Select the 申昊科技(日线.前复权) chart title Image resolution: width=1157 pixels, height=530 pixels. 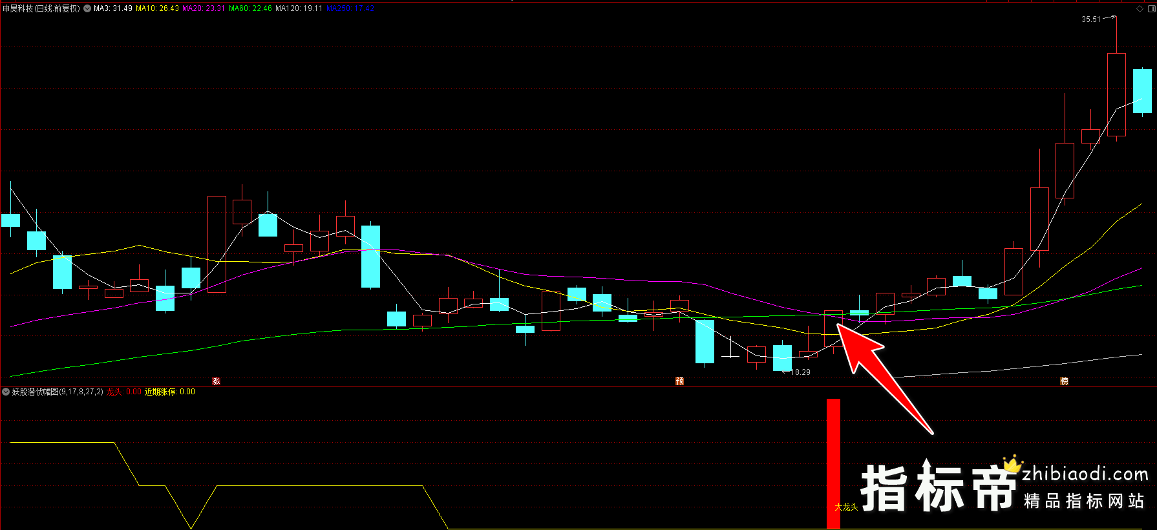(41, 8)
